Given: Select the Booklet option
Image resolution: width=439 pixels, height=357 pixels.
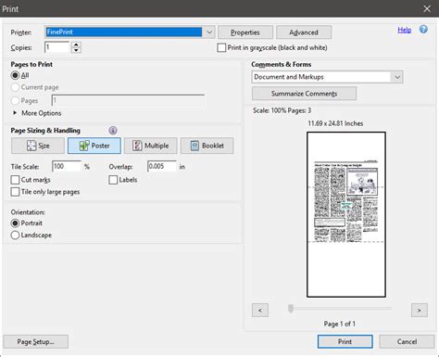Looking at the screenshot, I should point(207,146).
